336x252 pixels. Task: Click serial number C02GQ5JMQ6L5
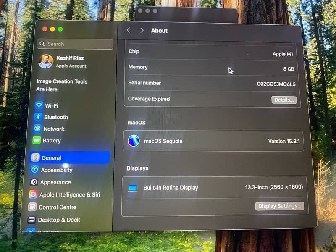(276, 84)
